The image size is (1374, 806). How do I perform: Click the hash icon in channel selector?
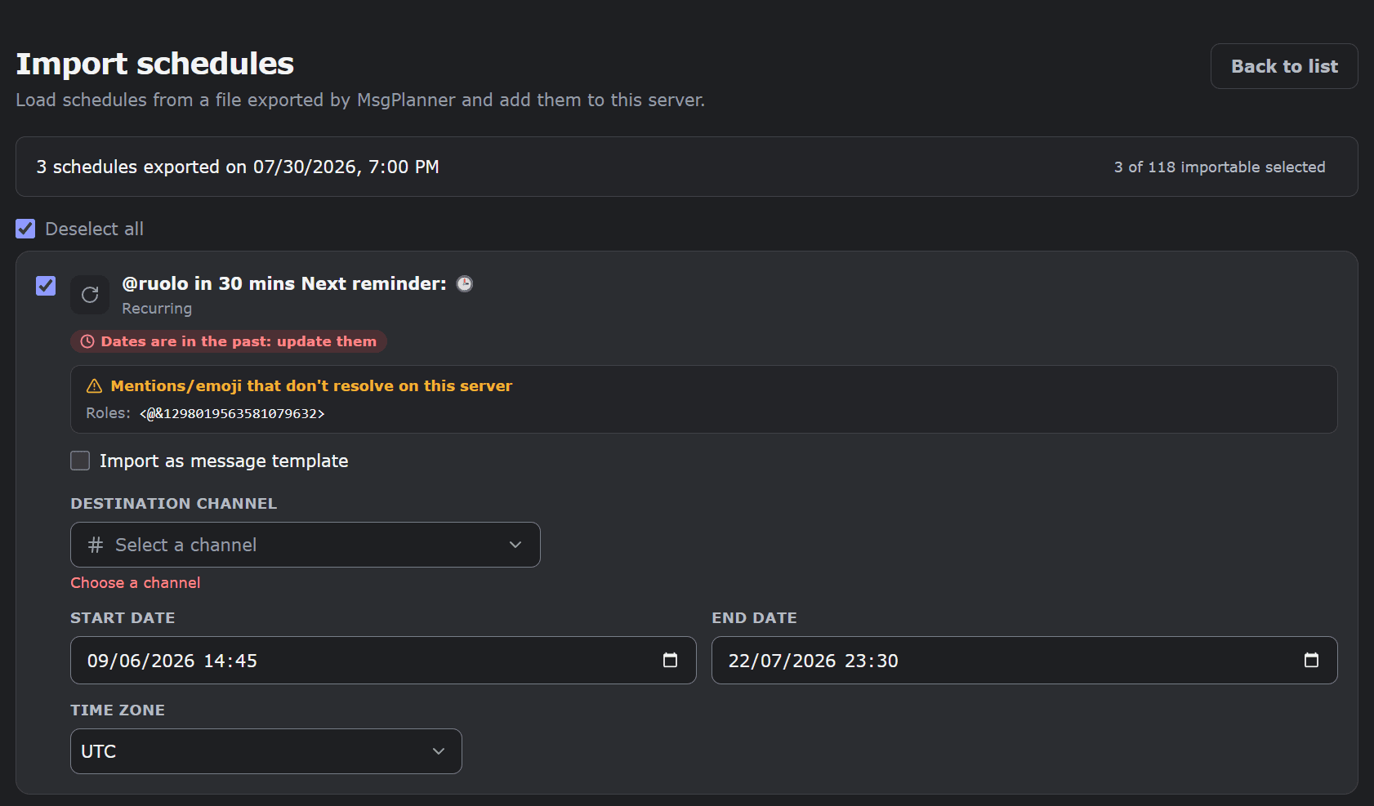click(x=96, y=545)
